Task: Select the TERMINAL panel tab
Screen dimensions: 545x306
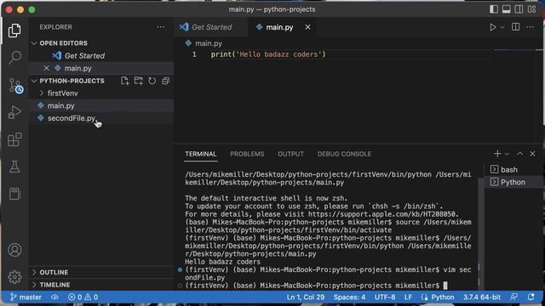Action: pos(201,154)
